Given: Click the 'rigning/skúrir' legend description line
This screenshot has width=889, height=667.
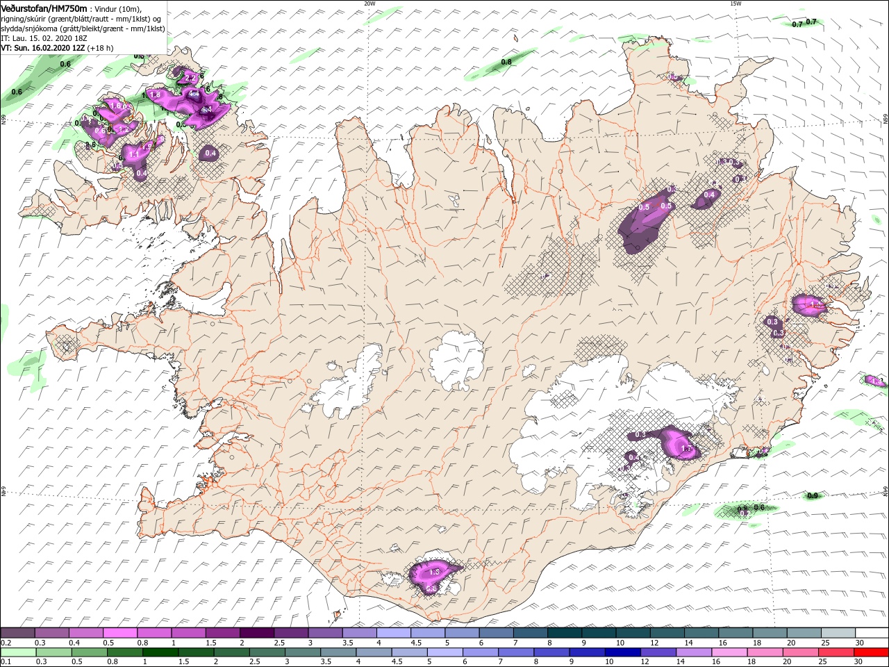Looking at the screenshot, I should 81,19.
